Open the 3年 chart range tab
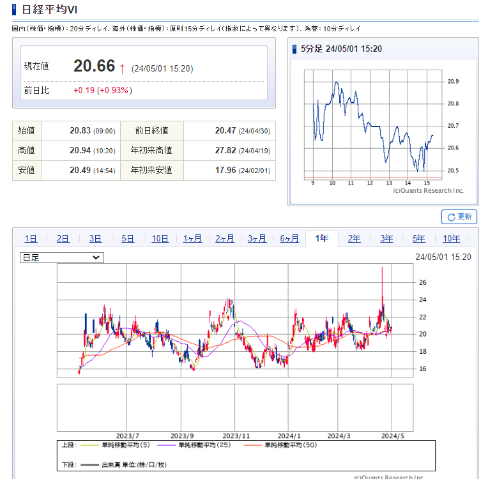Image resolution: width=481 pixels, height=479 pixels. [386, 239]
